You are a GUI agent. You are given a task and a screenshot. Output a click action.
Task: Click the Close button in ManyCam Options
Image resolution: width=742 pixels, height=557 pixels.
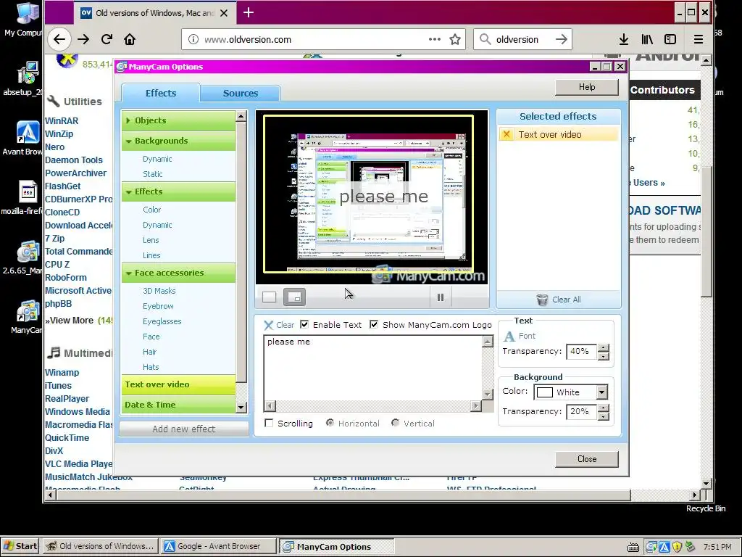[x=587, y=459]
